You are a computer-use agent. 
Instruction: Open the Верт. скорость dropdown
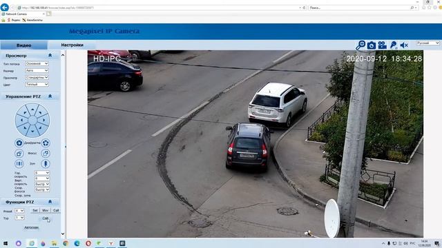(x=42, y=178)
